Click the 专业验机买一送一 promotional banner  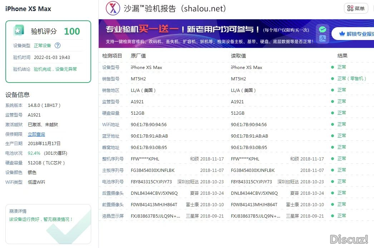pyautogui.click(x=207, y=34)
